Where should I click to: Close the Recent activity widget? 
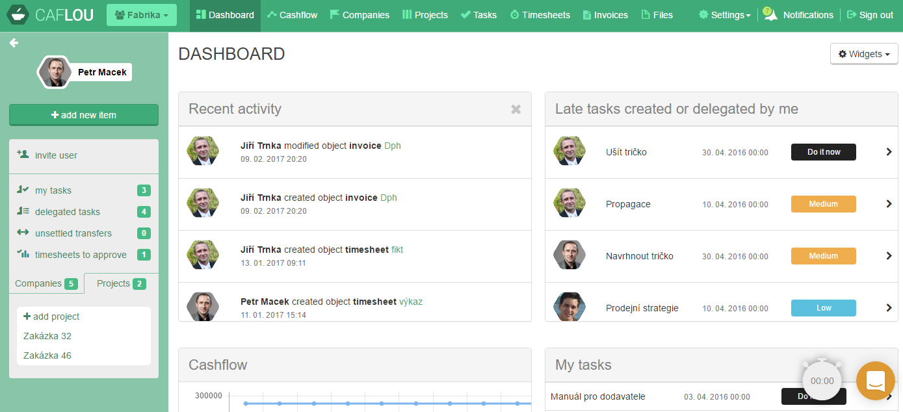pos(516,109)
